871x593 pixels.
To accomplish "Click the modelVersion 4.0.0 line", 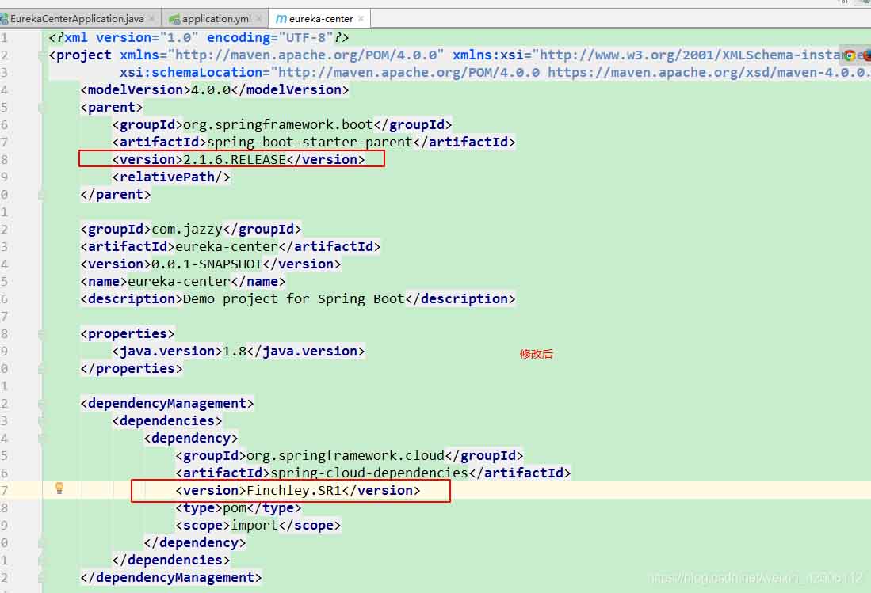I will (x=215, y=90).
